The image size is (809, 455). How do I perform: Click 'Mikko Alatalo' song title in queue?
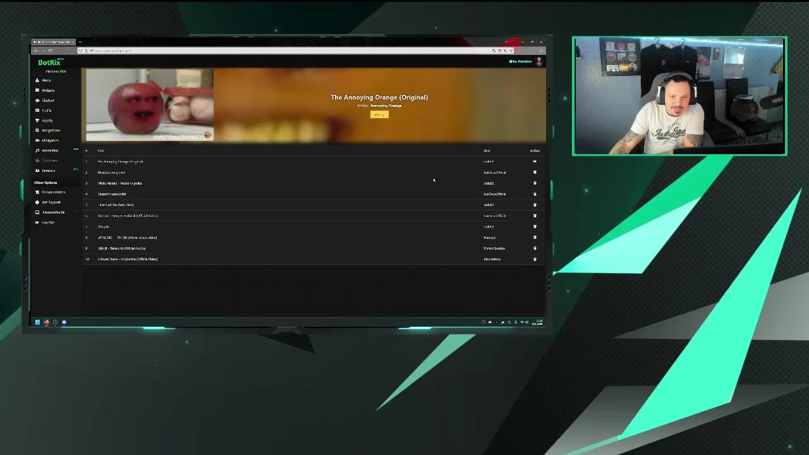coord(119,183)
